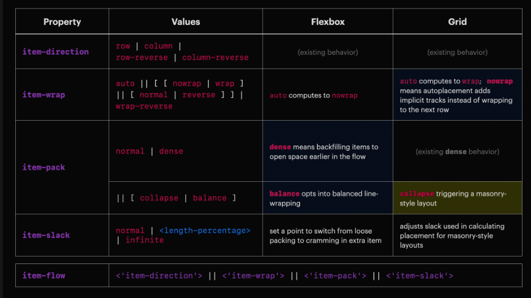Click bold 'balance' in the Flexbox description

[285, 194]
